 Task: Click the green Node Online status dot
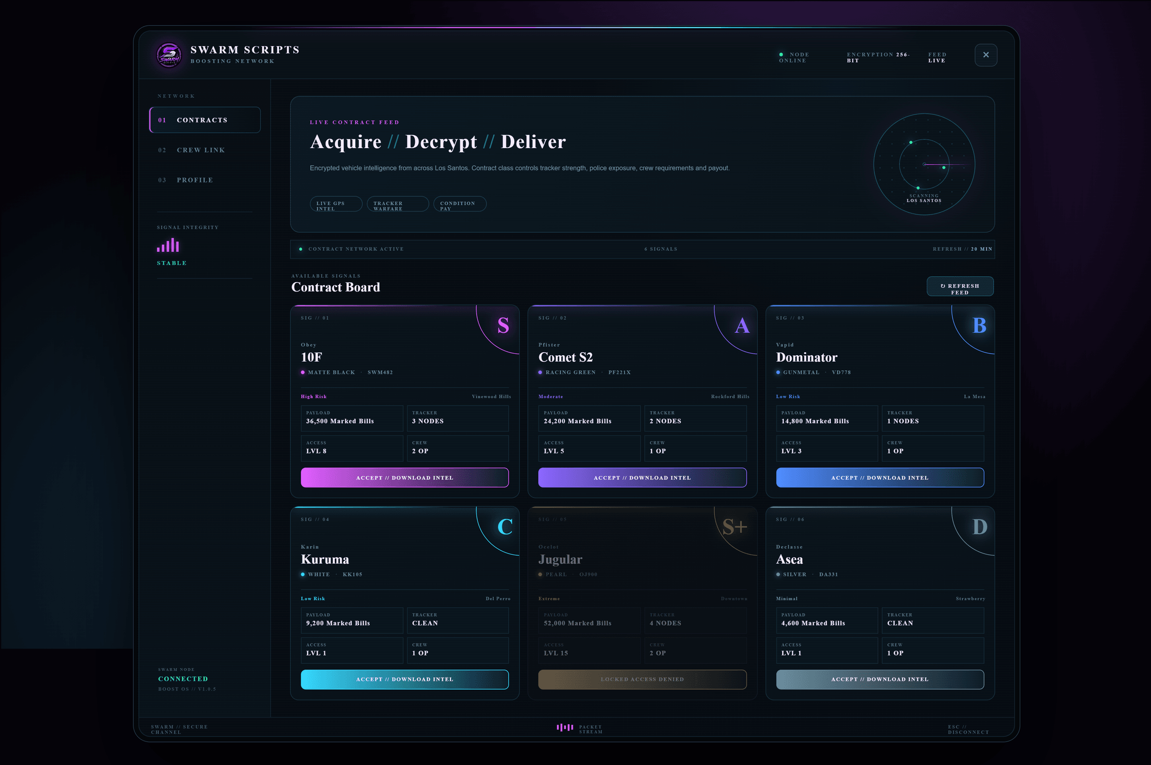coord(781,54)
